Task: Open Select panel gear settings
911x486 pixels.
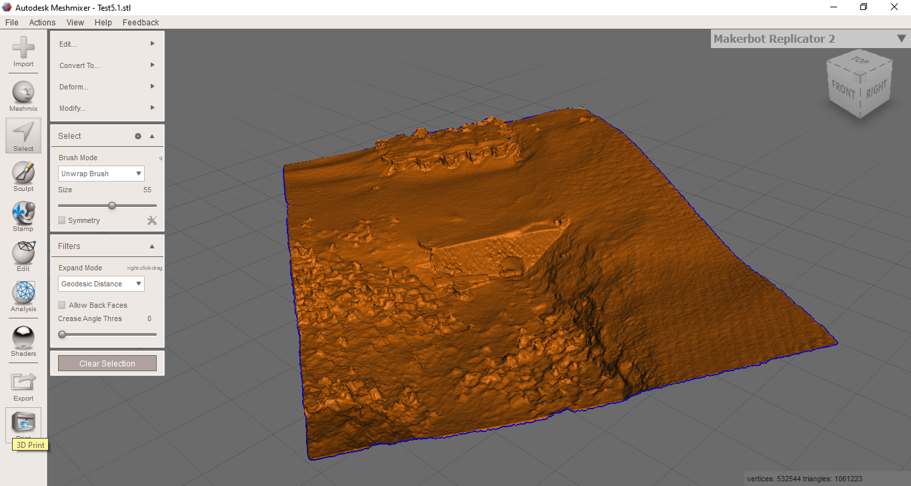Action: tap(138, 136)
